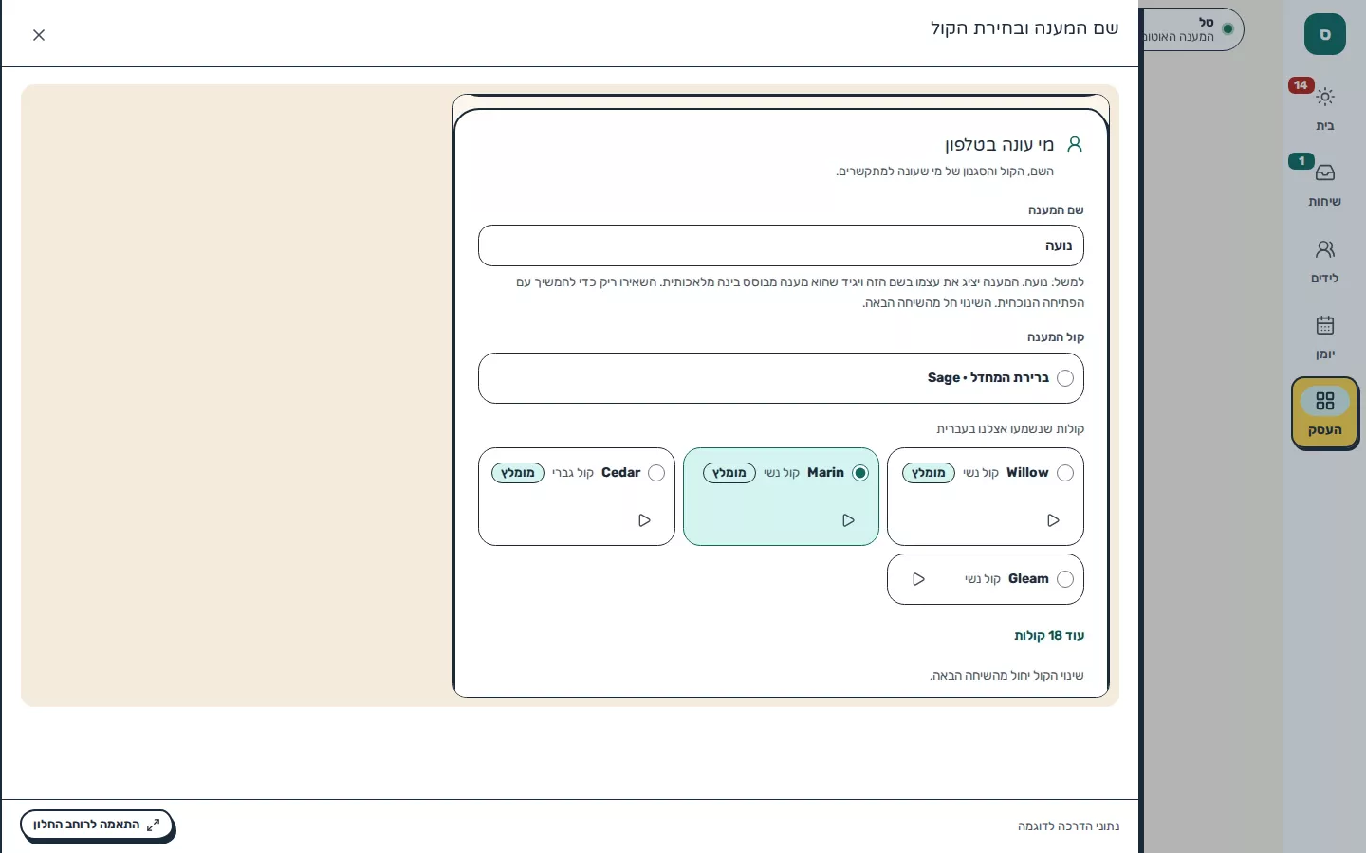The width and height of the screenshot is (1366, 853).
Task: Open the העסק business sidebar tab
Action: 1325,412
